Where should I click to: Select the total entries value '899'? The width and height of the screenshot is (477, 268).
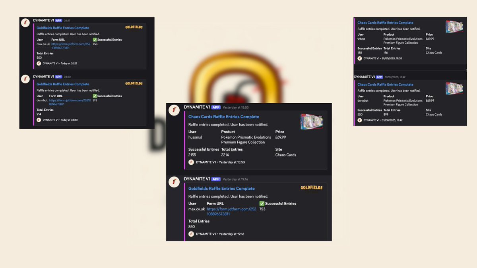[386, 114]
